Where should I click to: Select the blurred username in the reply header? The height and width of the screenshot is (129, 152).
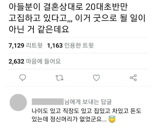pos(48,102)
